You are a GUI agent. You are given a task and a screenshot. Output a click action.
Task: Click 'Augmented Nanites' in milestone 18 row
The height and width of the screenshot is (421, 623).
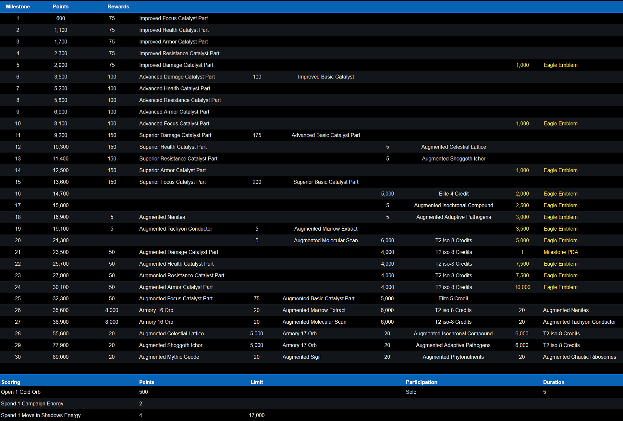pos(162,217)
